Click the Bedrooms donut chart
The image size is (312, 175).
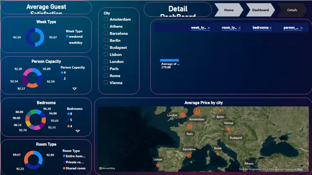tap(36, 120)
